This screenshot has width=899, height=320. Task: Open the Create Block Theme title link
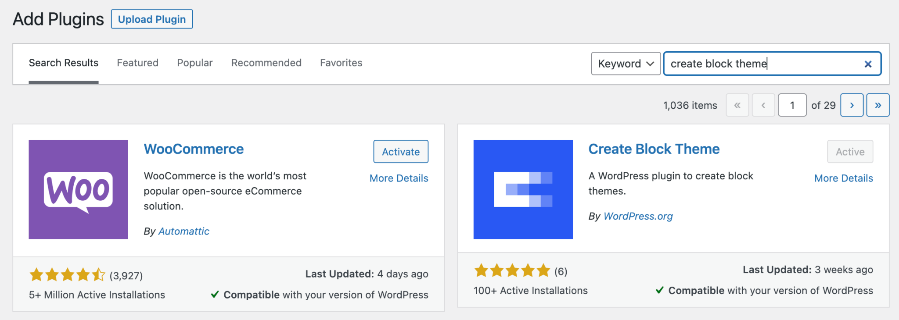click(x=654, y=149)
